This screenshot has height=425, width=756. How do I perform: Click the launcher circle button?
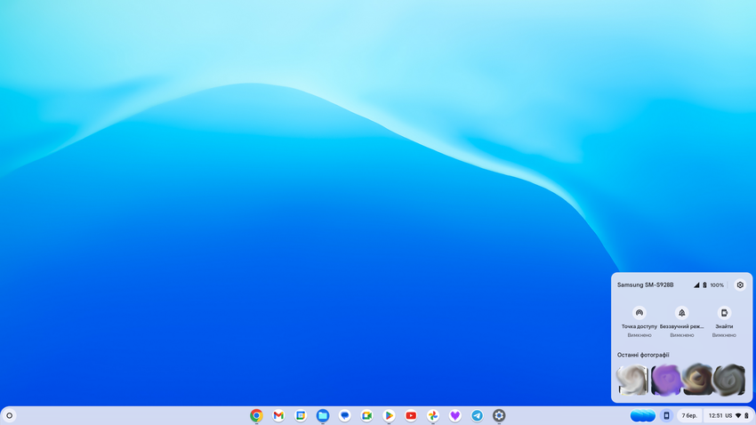pos(10,415)
